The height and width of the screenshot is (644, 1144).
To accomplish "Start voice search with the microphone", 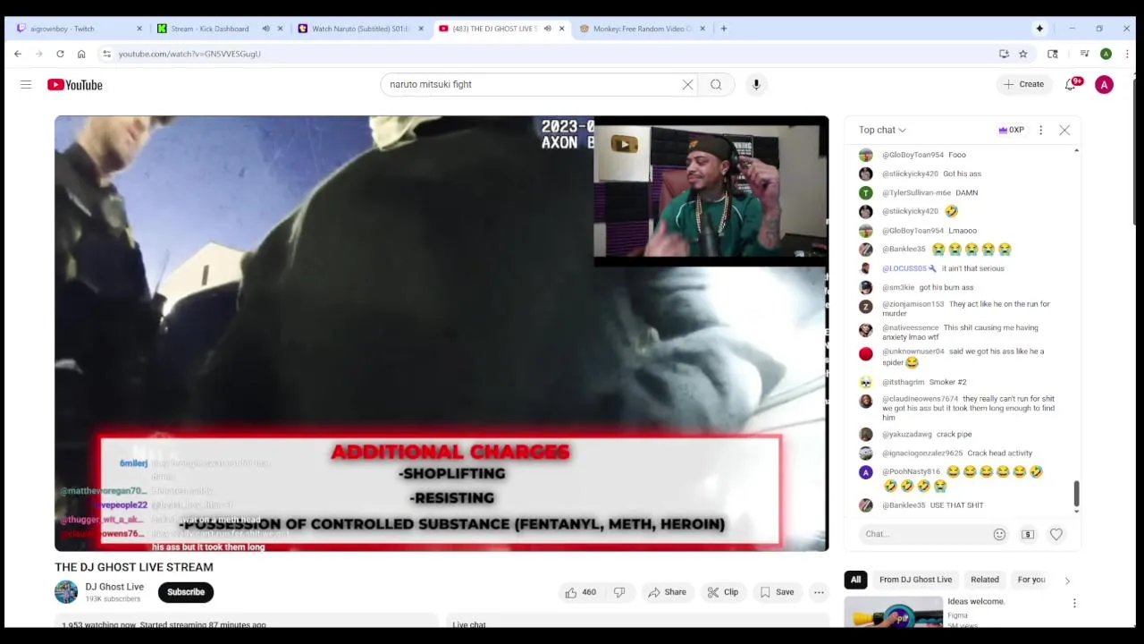I will (x=756, y=84).
